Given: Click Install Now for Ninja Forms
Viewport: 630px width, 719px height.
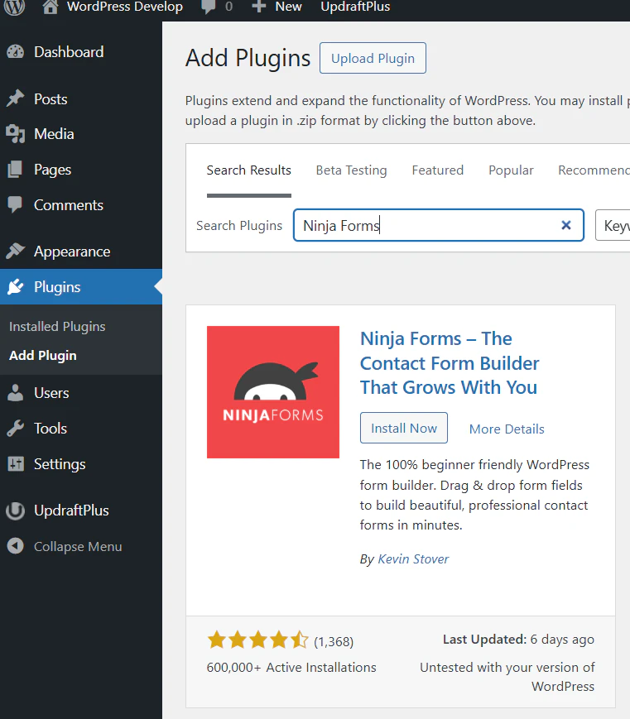Looking at the screenshot, I should [404, 428].
